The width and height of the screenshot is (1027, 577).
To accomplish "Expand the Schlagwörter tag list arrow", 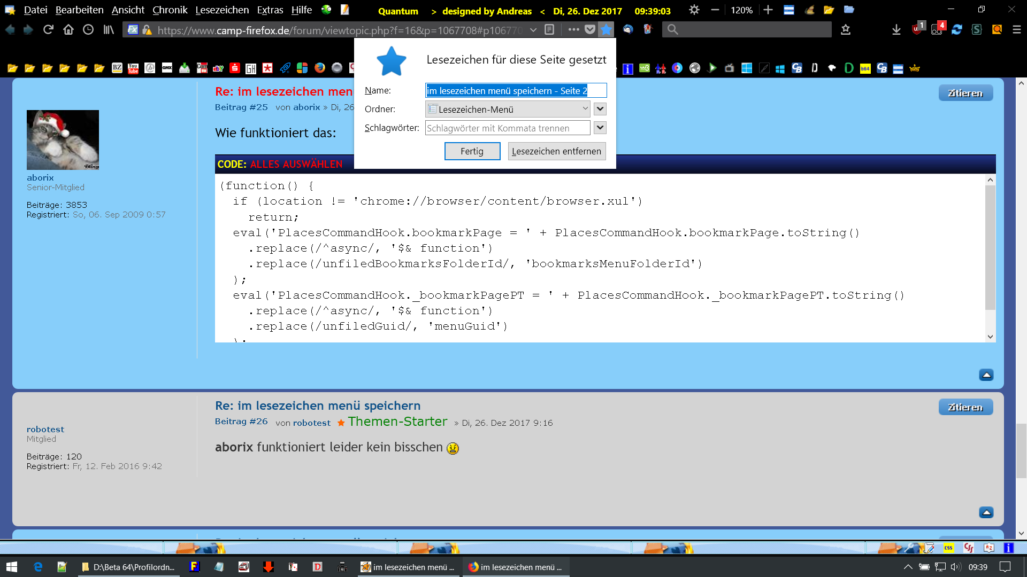I will point(600,128).
